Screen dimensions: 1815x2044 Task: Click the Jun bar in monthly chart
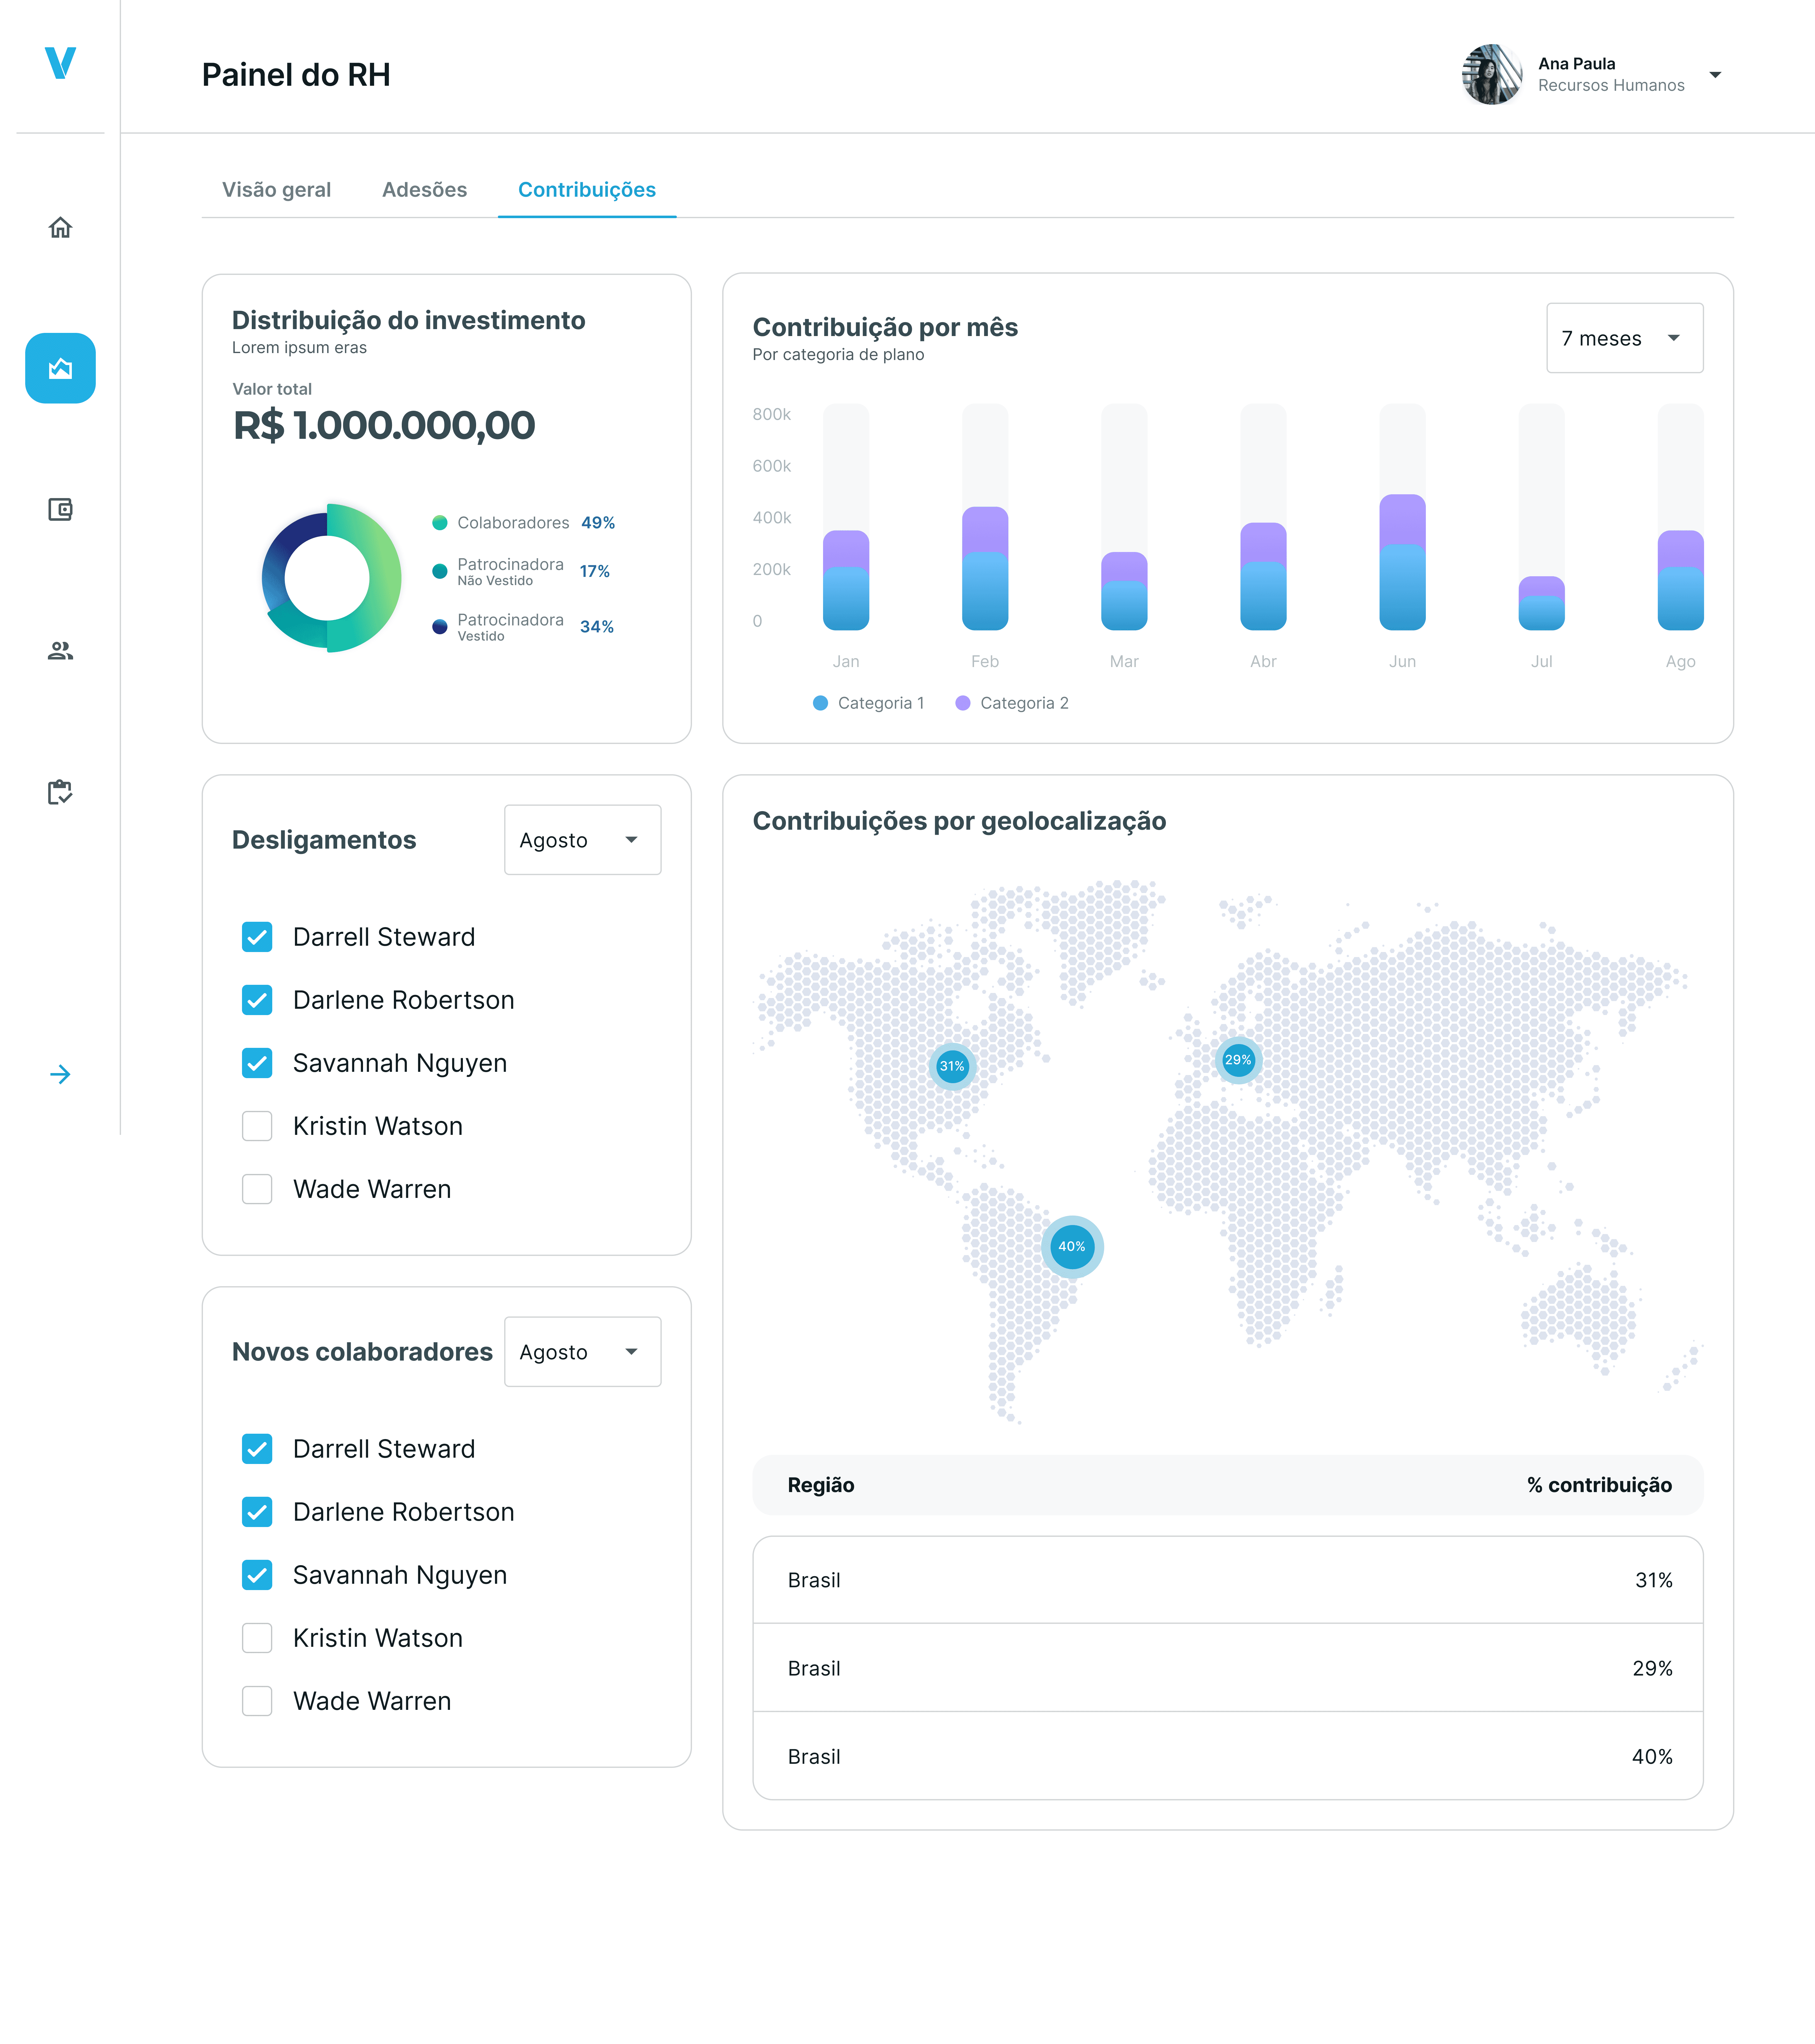pyautogui.click(x=1402, y=562)
